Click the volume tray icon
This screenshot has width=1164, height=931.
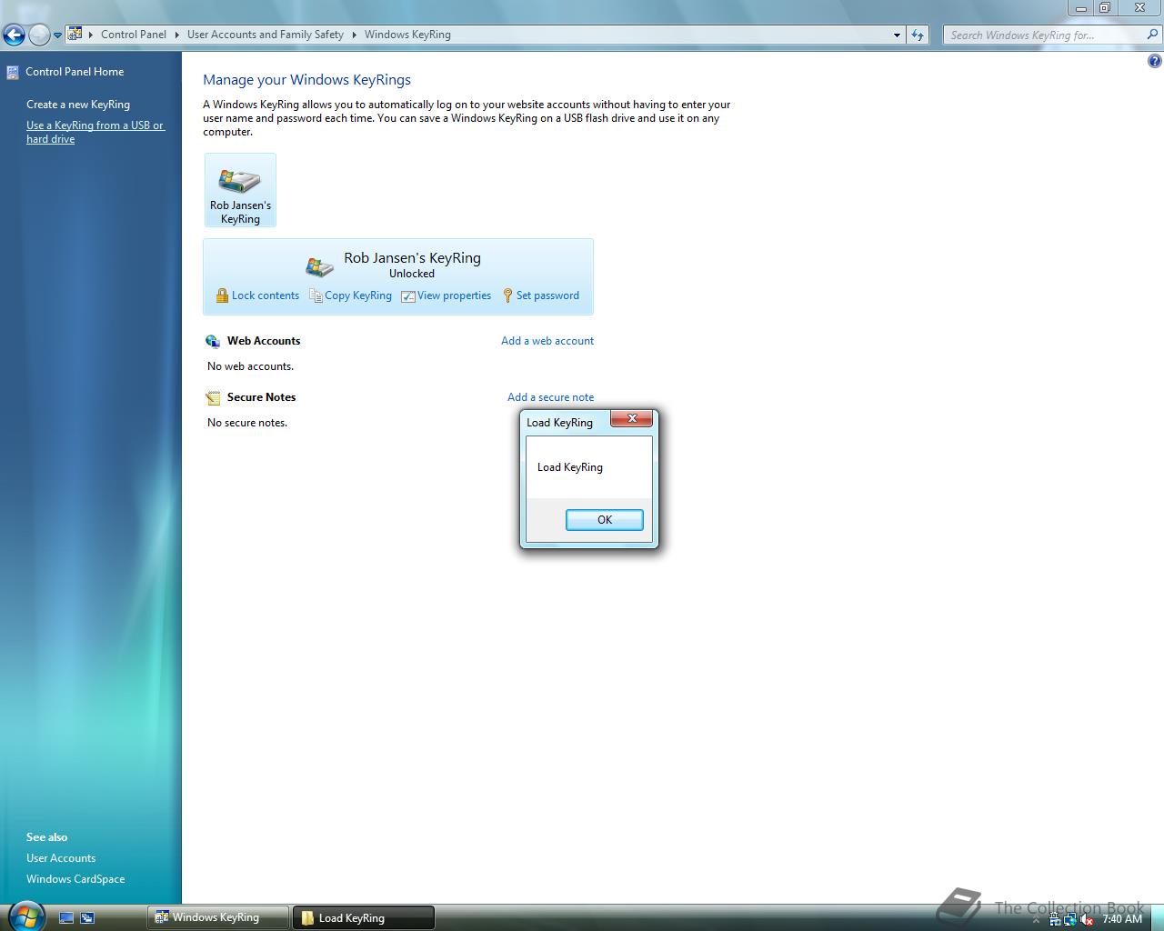click(x=1088, y=919)
